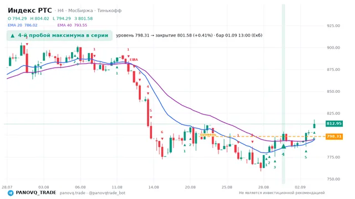This screenshot has height=199, width=355.
Task: Click the orange 798.31 level price tag
Action: click(334, 137)
